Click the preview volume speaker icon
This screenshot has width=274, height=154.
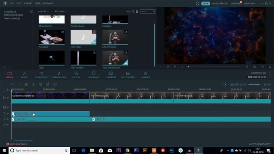tap(262, 67)
